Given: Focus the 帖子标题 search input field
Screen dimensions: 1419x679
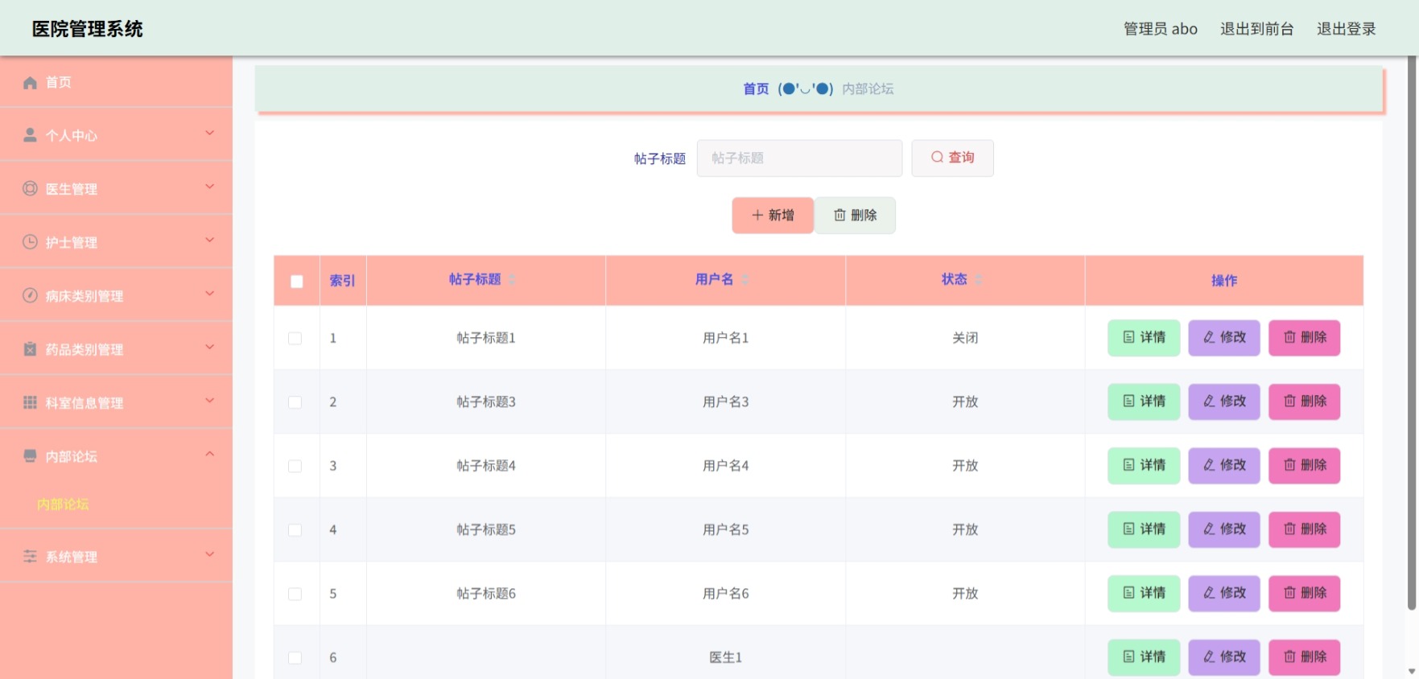Looking at the screenshot, I should (x=799, y=158).
